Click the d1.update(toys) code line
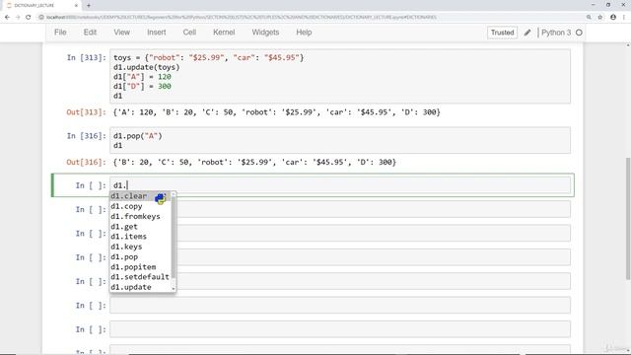631x355 pixels. click(147, 67)
